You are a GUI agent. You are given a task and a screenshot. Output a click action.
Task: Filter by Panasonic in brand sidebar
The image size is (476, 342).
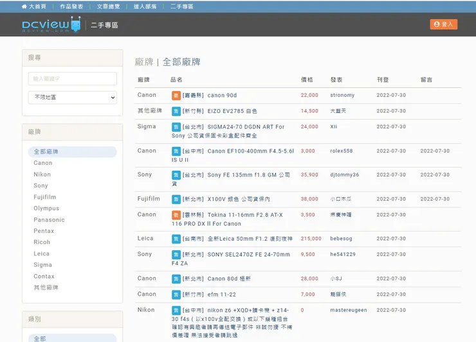pyautogui.click(x=49, y=220)
